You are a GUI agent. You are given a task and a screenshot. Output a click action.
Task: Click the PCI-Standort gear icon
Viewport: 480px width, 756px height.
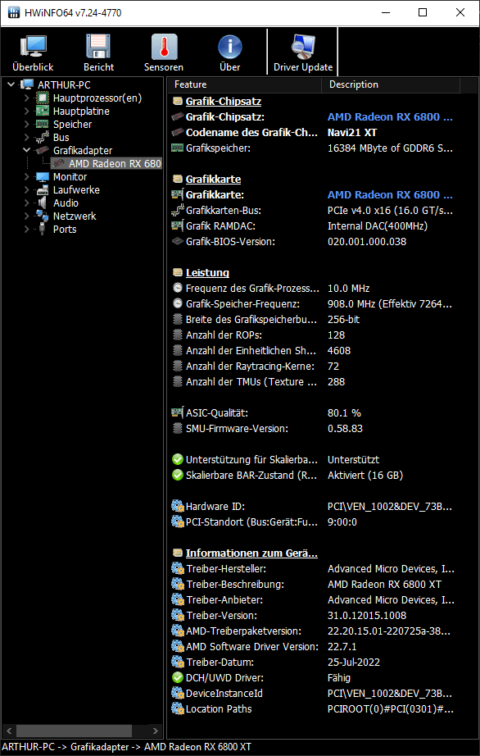point(178,521)
